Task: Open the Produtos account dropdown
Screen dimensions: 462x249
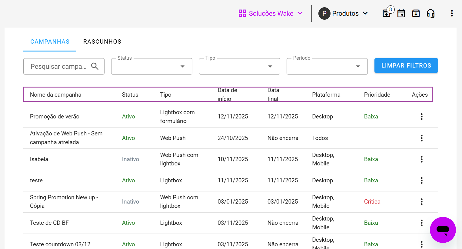Action: click(x=343, y=13)
